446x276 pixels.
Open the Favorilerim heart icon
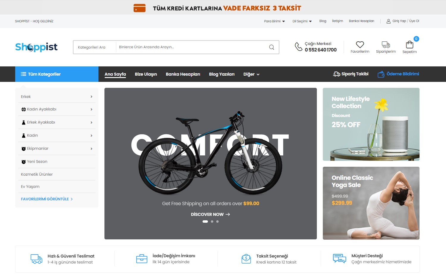(x=360, y=45)
